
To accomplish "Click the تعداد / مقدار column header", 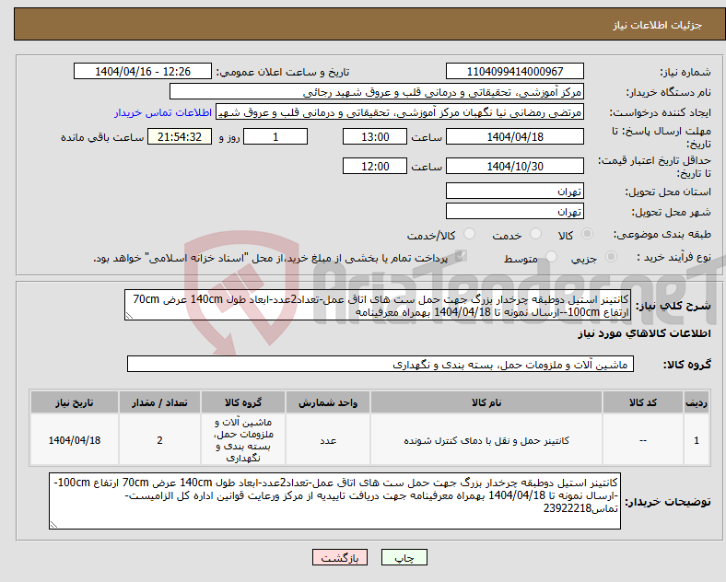I will point(159,402).
